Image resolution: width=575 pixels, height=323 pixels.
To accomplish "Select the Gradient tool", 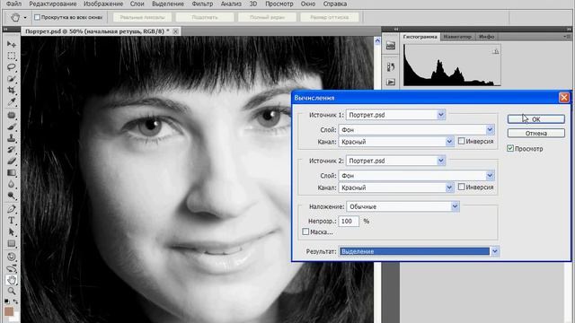I will click(x=12, y=172).
